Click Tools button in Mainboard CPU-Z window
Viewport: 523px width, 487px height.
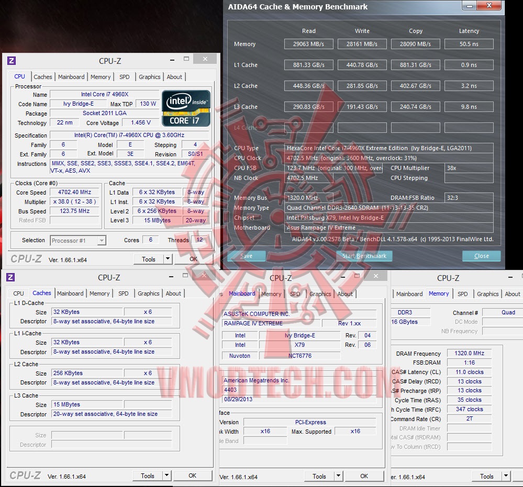coord(319,476)
